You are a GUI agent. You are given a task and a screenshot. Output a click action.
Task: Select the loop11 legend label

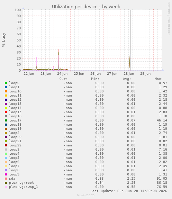pos(15,96)
